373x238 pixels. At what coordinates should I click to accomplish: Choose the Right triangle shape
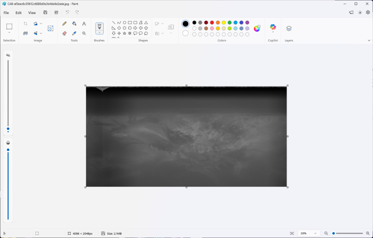(x=114, y=28)
